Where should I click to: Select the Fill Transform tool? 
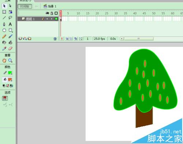click(x=10, y=12)
